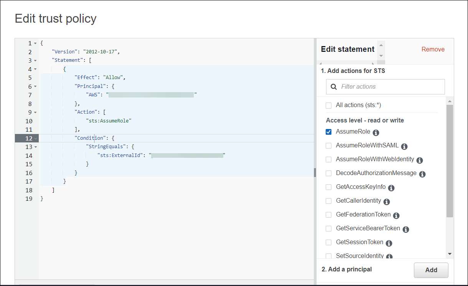Check the GetSessionToken checkbox
This screenshot has height=286, width=468.
tap(328, 242)
